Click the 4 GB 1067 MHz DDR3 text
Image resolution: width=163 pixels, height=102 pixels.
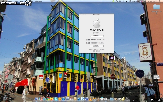[x=98, y=43]
